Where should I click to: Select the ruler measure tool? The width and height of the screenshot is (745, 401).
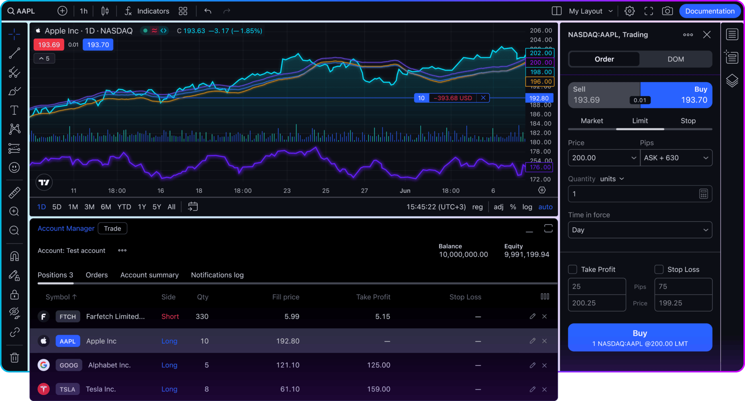click(14, 192)
